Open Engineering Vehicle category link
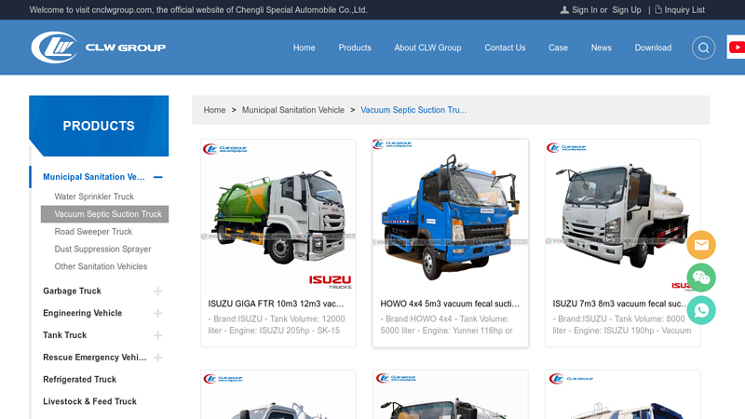This screenshot has width=745, height=419. tap(82, 313)
